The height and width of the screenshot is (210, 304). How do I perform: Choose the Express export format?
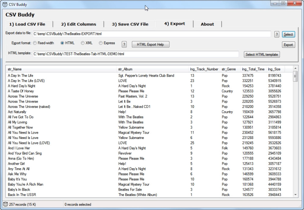point(107,43)
